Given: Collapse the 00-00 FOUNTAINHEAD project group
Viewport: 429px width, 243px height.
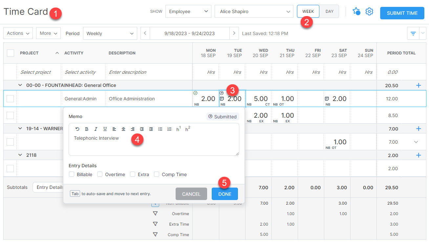Looking at the screenshot, I should 21,85.
